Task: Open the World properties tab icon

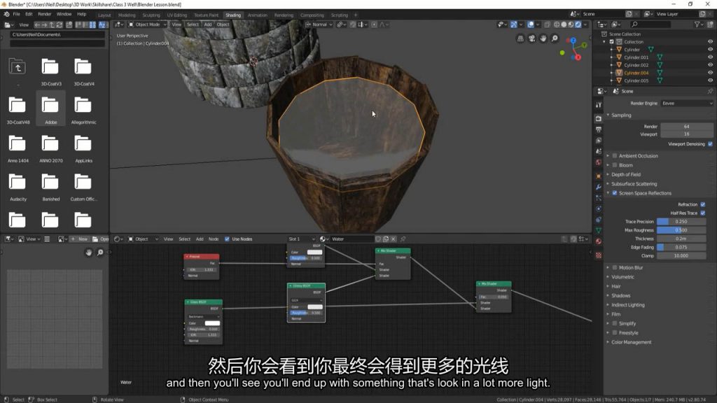Action: (x=599, y=162)
